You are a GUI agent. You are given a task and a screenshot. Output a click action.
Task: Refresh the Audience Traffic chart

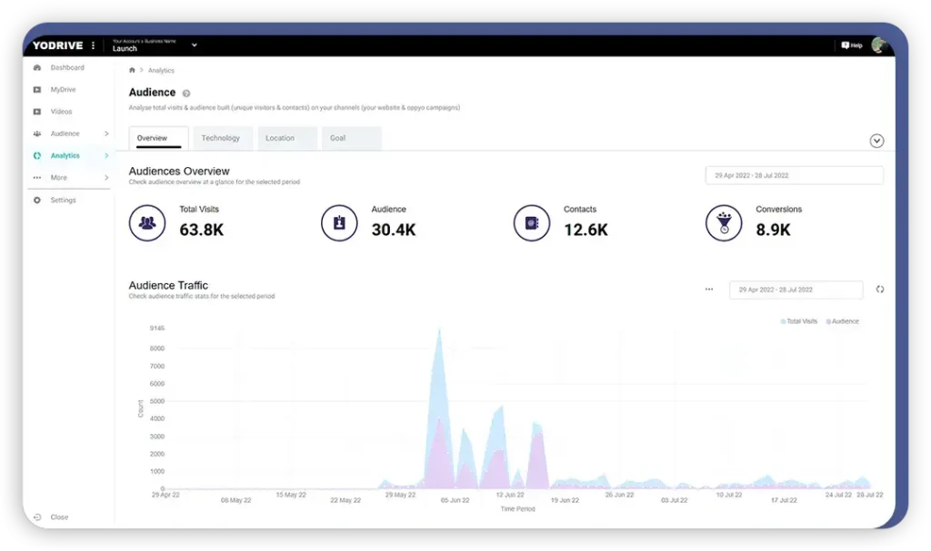click(879, 290)
